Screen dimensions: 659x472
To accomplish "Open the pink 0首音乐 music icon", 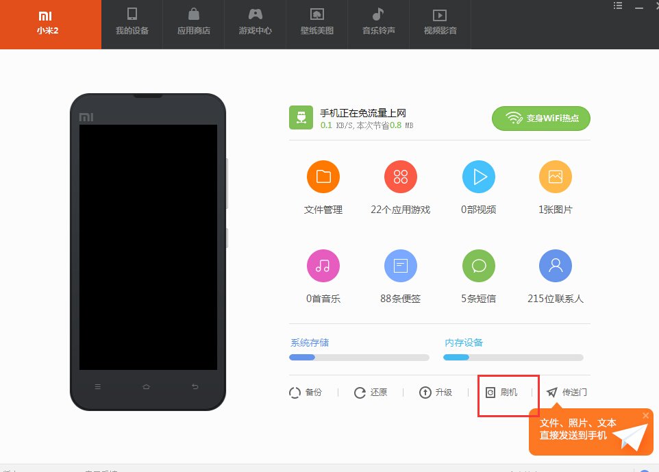I will 323,266.
